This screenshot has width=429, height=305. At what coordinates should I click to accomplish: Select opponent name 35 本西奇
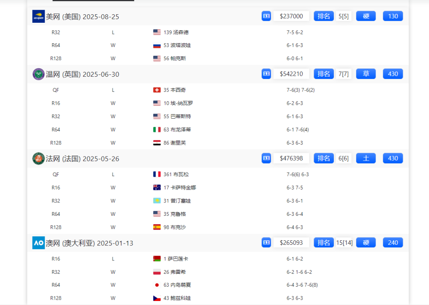[175, 90]
